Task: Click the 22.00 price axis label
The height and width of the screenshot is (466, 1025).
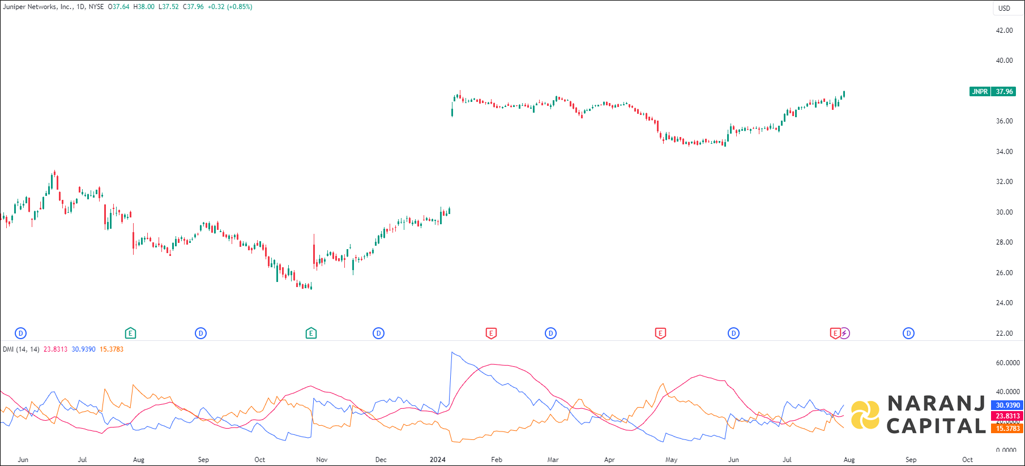Action: 1005,334
